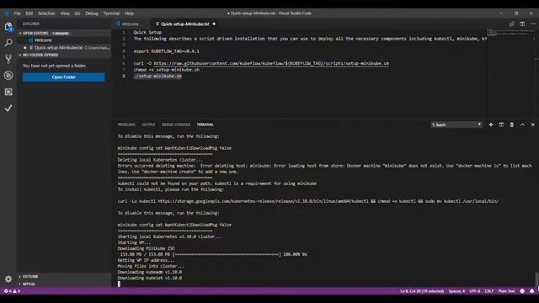Image resolution: width=539 pixels, height=303 pixels.
Task: Open the Explorer view in activity bar
Action: point(8,26)
